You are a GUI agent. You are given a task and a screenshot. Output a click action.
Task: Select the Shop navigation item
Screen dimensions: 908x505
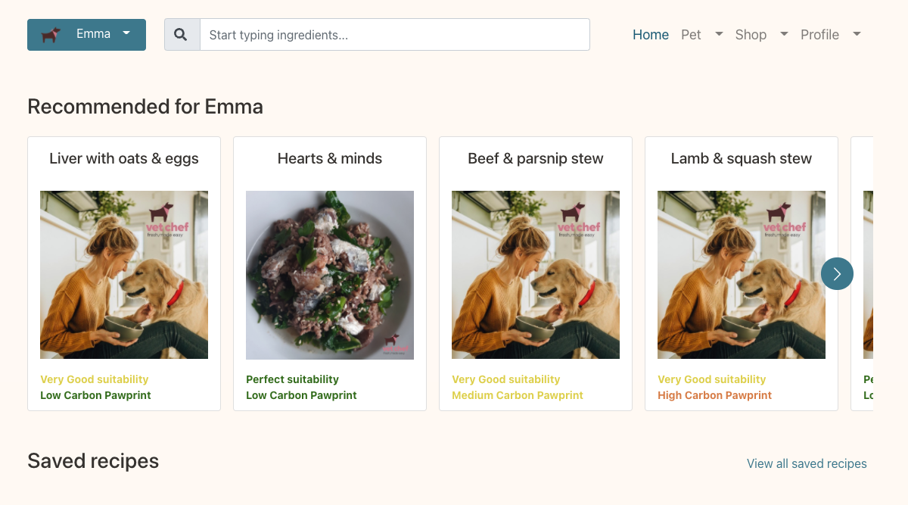pyautogui.click(x=751, y=35)
